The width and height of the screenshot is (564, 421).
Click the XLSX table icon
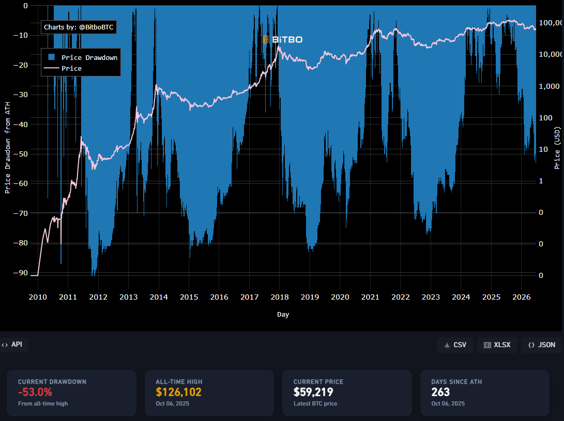pos(487,345)
